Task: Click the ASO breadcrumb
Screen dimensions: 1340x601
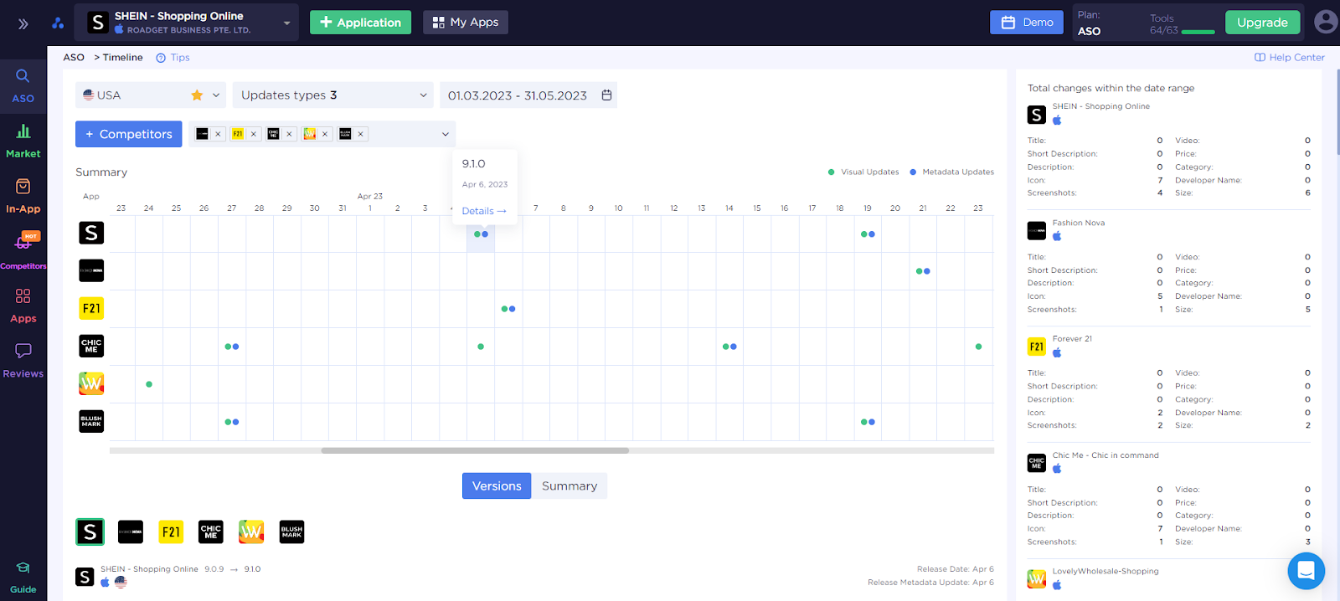Action: pos(74,58)
